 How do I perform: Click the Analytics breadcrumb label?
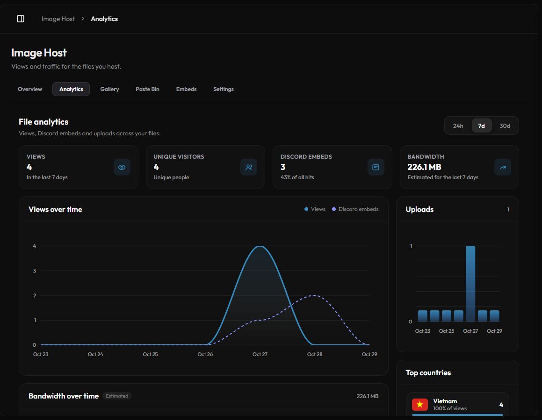click(104, 19)
